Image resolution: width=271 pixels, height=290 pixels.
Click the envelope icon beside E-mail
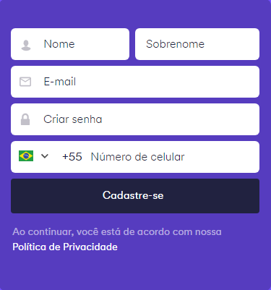[25, 82]
